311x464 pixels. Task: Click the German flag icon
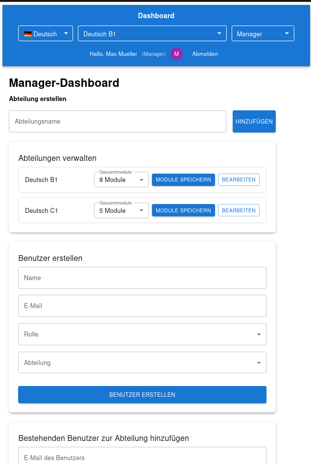27,34
